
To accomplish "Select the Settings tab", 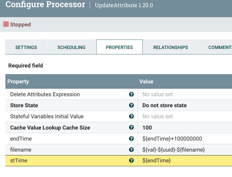I will tap(26, 47).
